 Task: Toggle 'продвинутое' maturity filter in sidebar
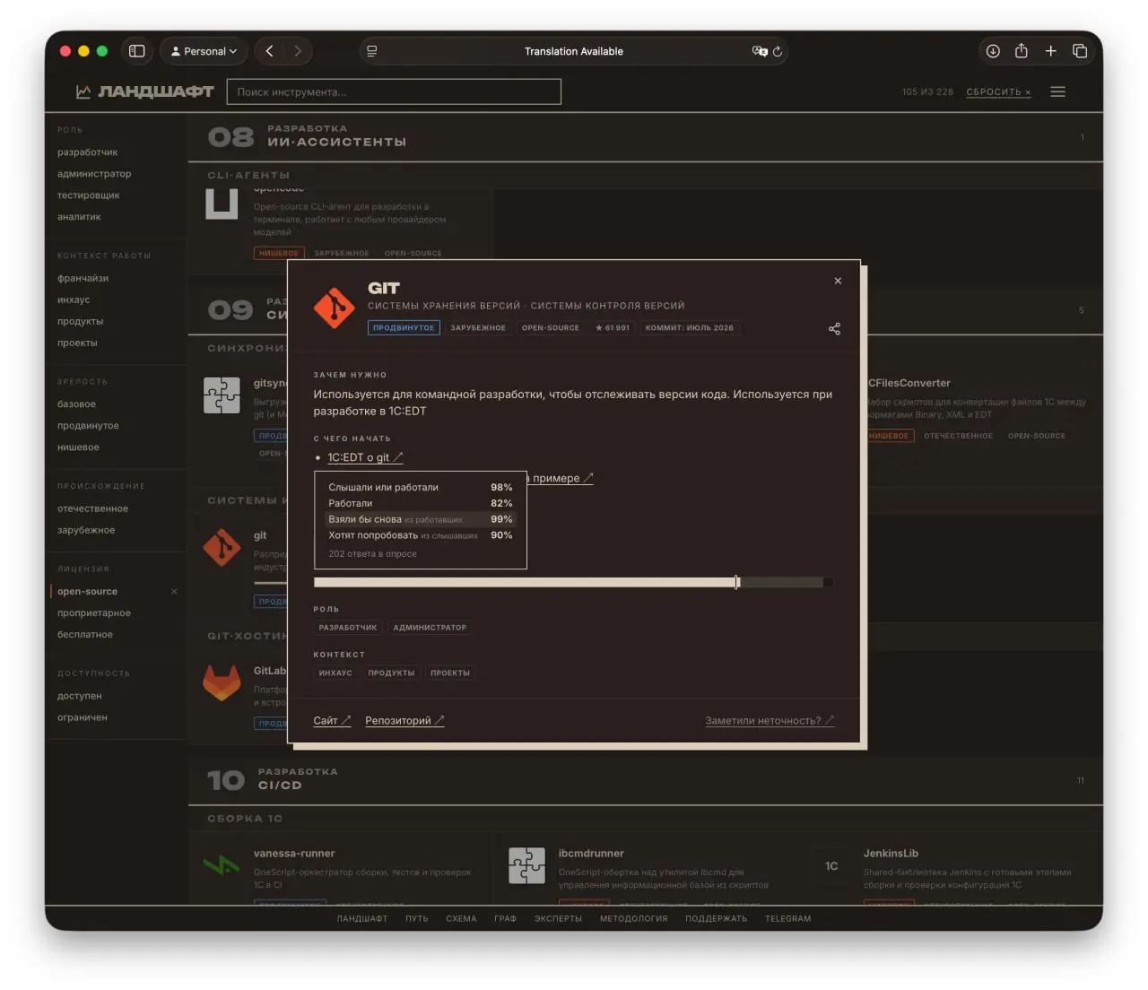coord(88,426)
